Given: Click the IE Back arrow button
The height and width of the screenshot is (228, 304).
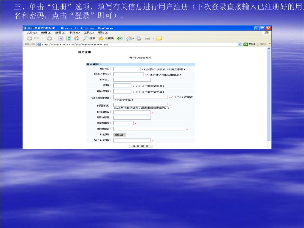Looking at the screenshot, I should [x=29, y=38].
